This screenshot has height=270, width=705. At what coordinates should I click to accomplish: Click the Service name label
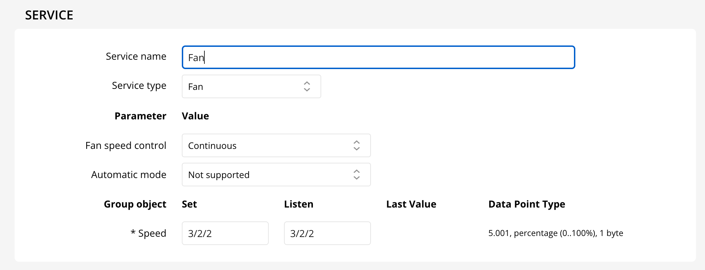(136, 56)
